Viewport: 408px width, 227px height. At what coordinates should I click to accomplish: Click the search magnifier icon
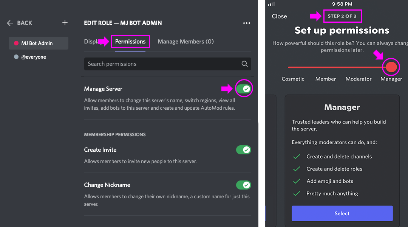pos(244,64)
